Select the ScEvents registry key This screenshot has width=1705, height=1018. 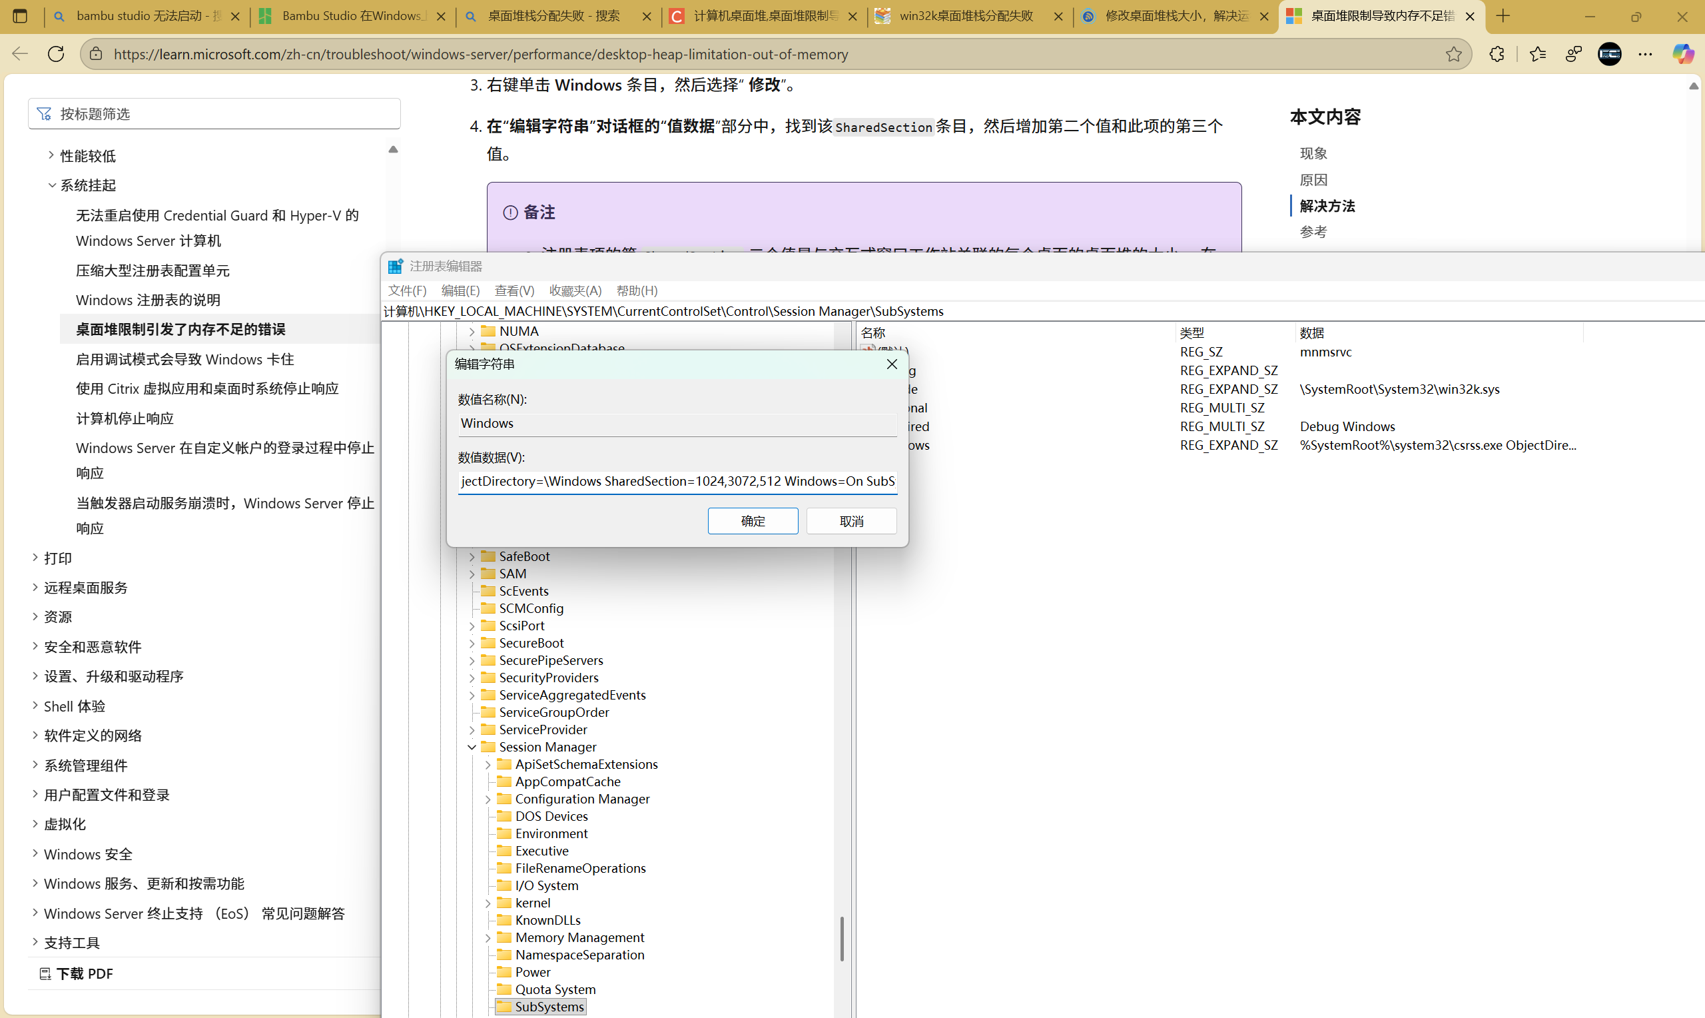pyautogui.click(x=523, y=591)
